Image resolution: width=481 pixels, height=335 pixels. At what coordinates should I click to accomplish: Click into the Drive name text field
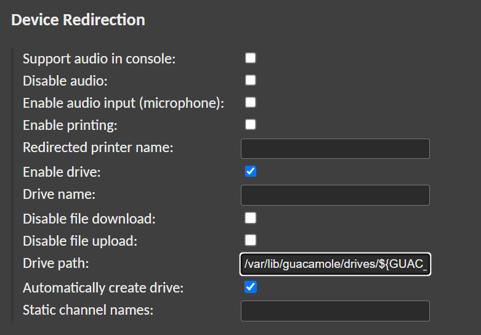pyautogui.click(x=335, y=195)
